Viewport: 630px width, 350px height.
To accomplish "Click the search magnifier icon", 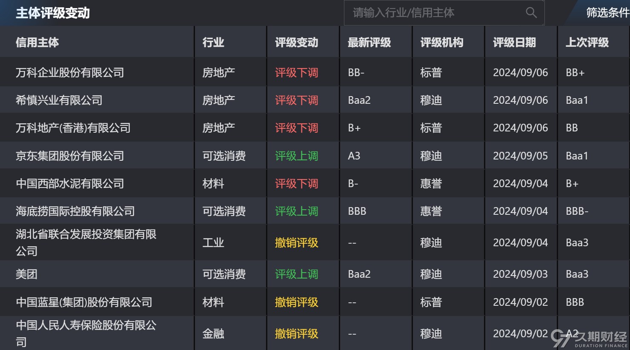I will pos(531,13).
